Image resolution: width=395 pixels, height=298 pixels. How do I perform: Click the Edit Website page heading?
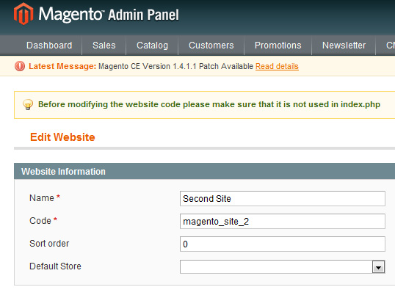point(62,137)
